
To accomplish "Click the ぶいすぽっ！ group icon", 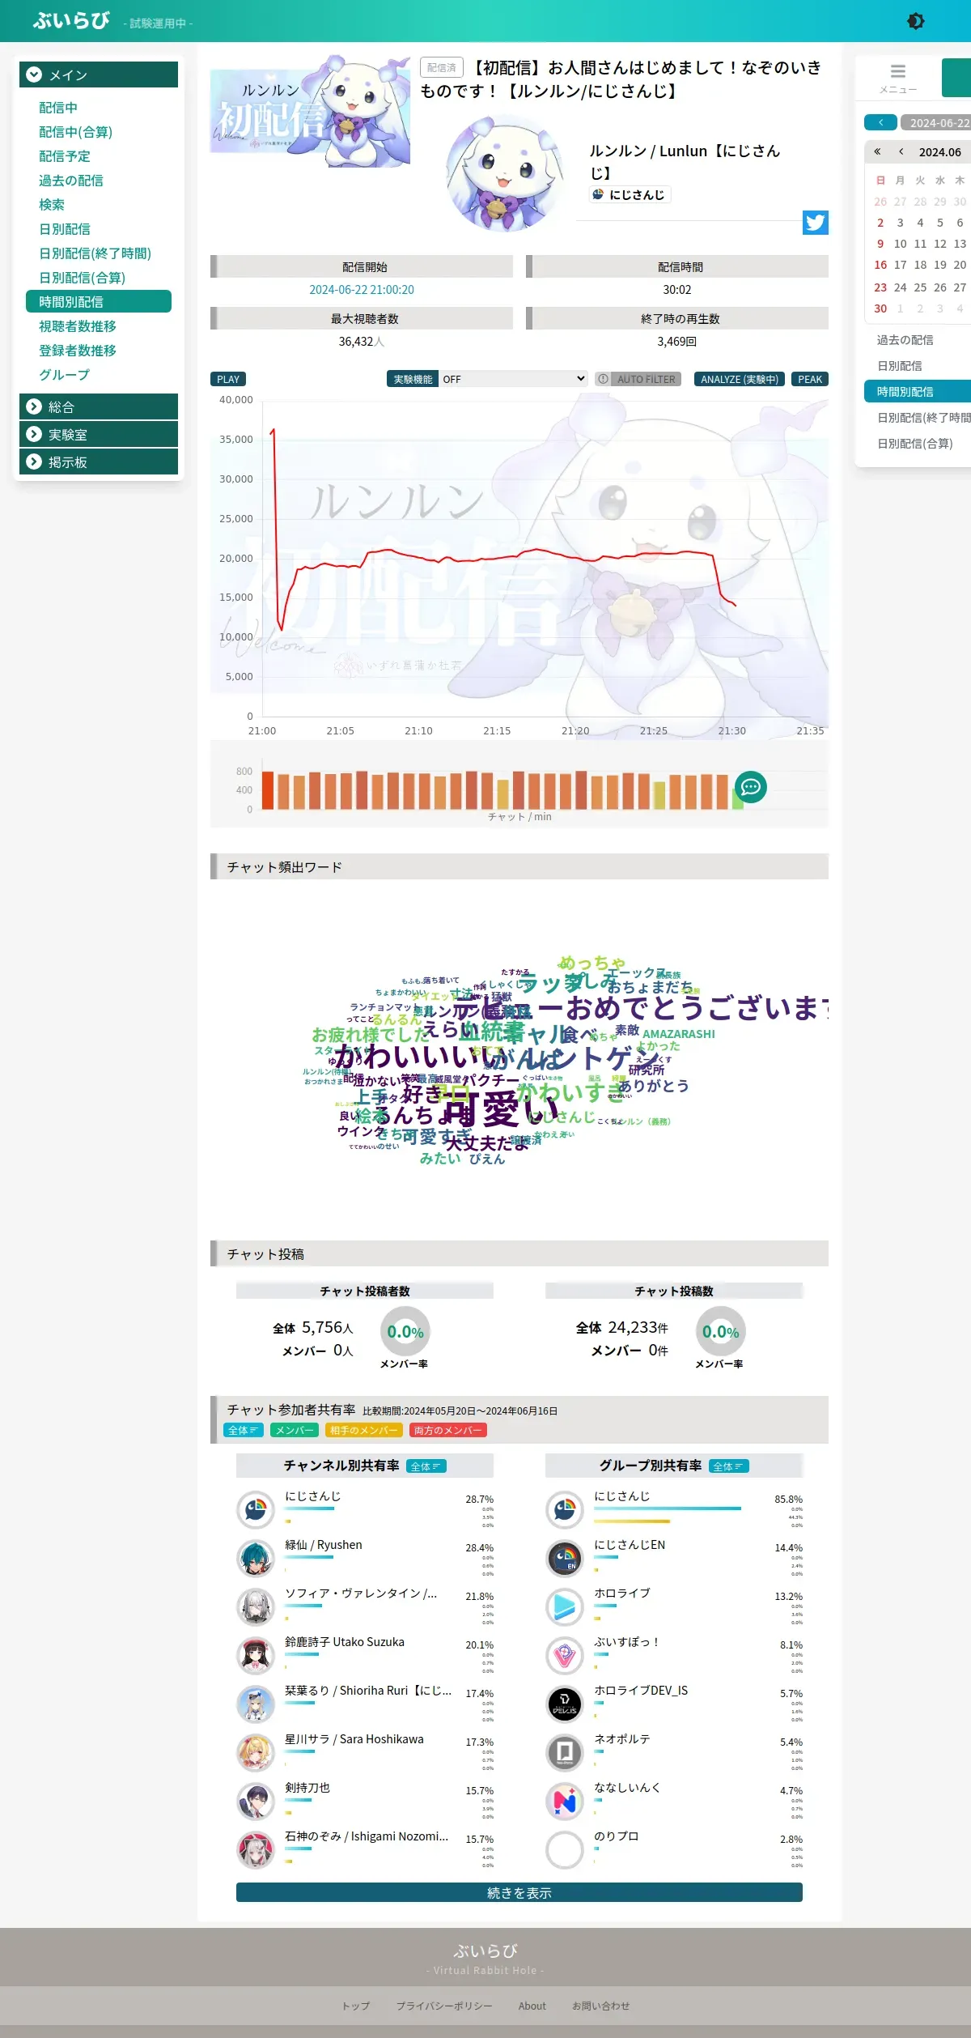I will coord(565,1655).
